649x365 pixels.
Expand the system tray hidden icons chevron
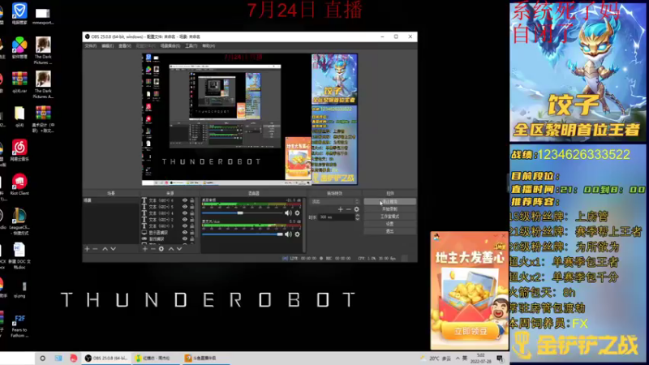pyautogui.click(x=458, y=358)
